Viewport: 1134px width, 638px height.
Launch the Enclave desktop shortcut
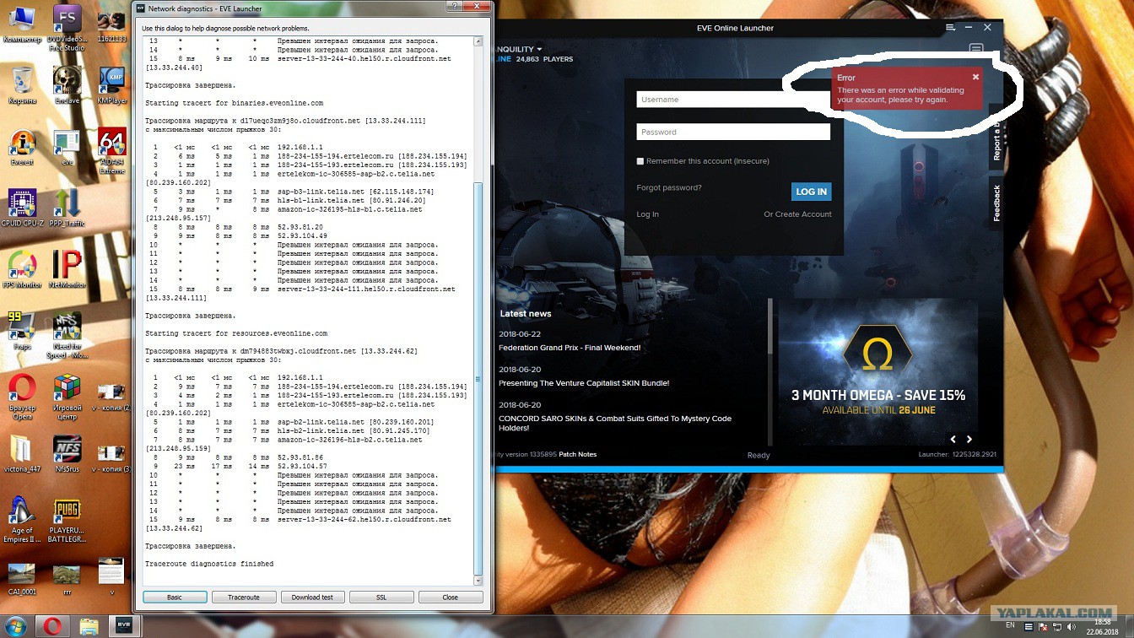67,85
